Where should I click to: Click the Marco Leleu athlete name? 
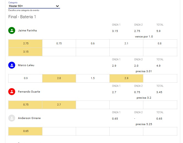click(26, 65)
